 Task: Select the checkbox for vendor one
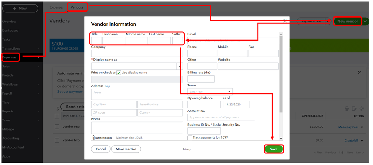pyautogui.click(x=57, y=127)
